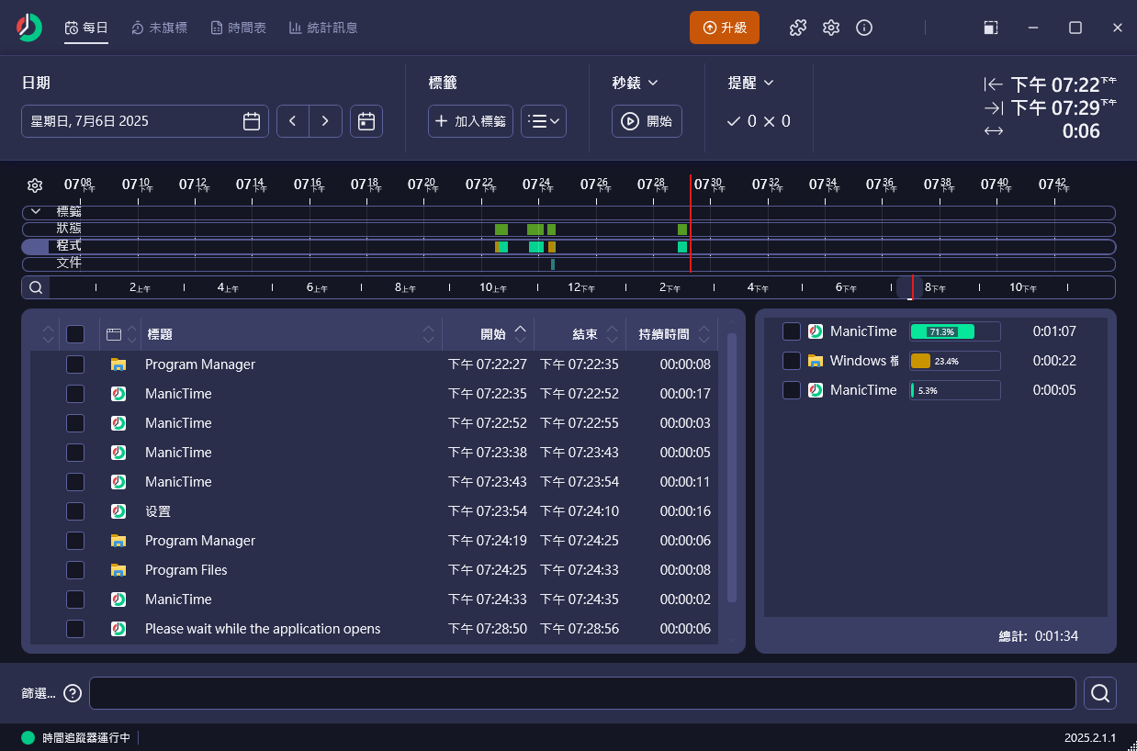Check the ManicTime 07:22:35 row checkbox
The image size is (1137, 751).
[75, 394]
